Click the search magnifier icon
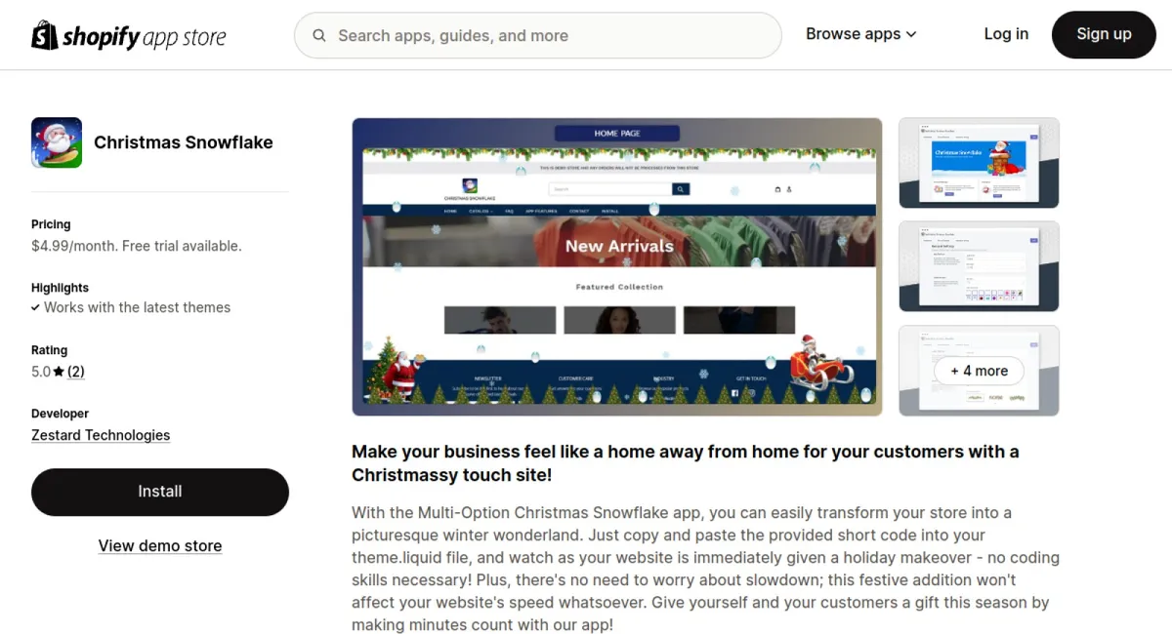1172x634 pixels. [x=319, y=36]
